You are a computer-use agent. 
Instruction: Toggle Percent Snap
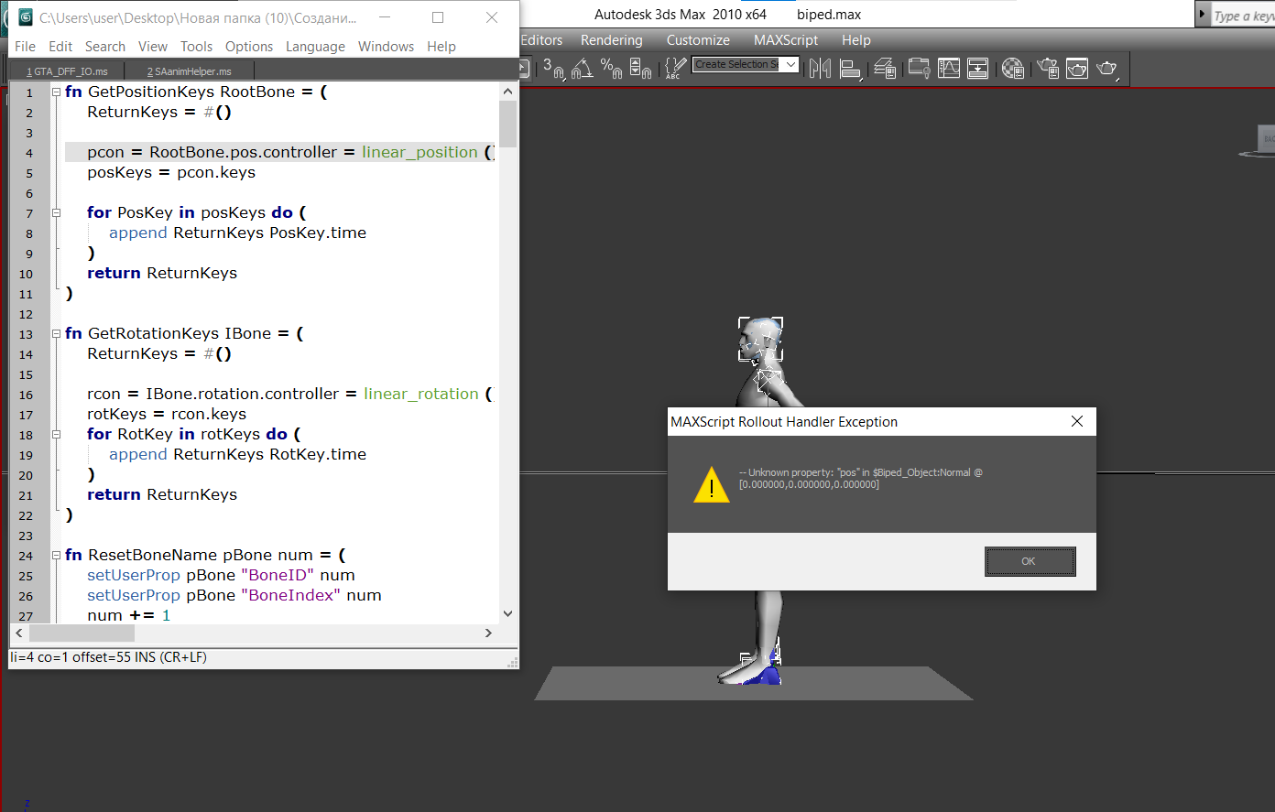coord(611,69)
